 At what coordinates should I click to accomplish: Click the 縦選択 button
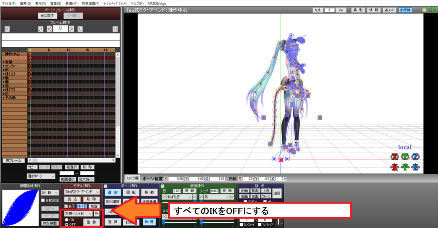coord(71,167)
